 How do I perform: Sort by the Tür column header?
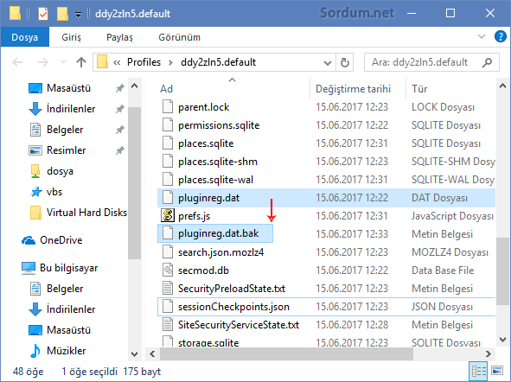(x=419, y=89)
